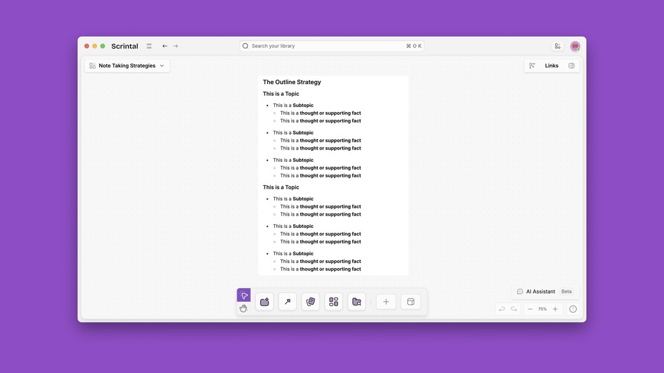Open the share options near the avatar
The width and height of the screenshot is (664, 373).
(x=557, y=46)
